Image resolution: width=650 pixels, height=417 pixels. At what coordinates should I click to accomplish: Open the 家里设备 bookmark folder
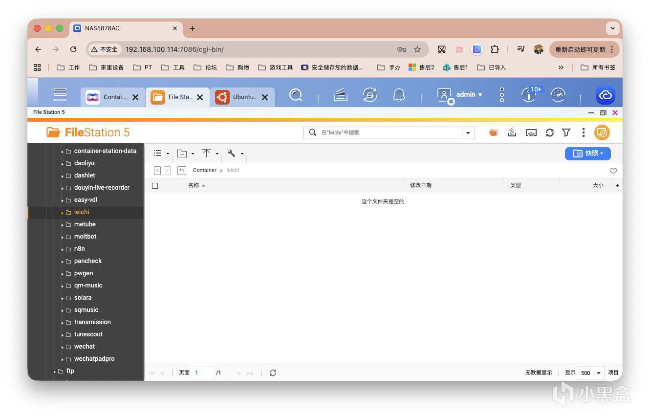click(x=107, y=67)
